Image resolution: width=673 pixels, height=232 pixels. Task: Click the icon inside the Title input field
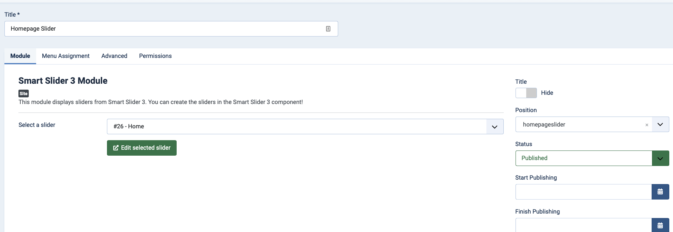328,29
